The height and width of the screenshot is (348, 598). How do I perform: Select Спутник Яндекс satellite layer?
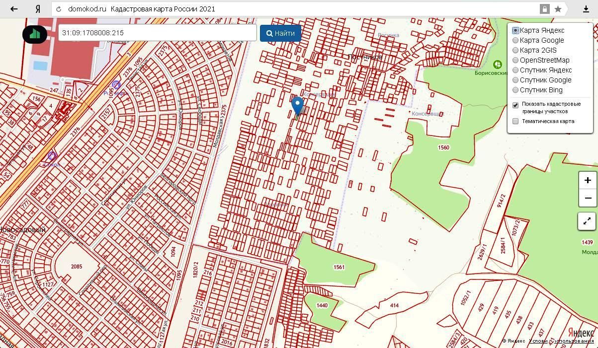pyautogui.click(x=515, y=70)
